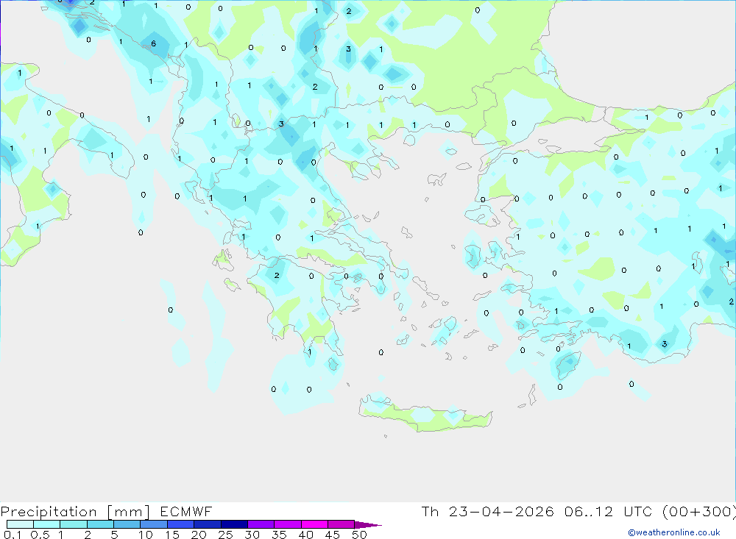Click the 2–5 mm legend color swatch

point(100,524)
